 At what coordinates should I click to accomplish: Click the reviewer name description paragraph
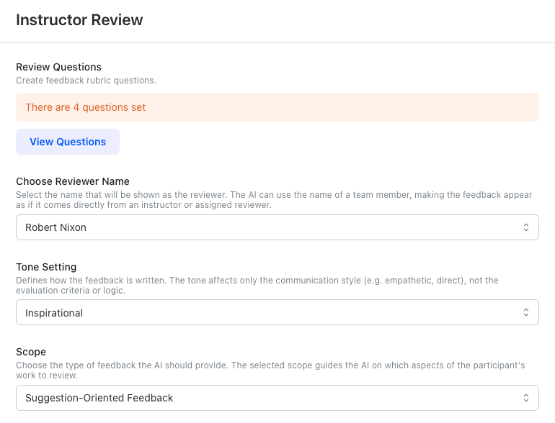pyautogui.click(x=274, y=200)
